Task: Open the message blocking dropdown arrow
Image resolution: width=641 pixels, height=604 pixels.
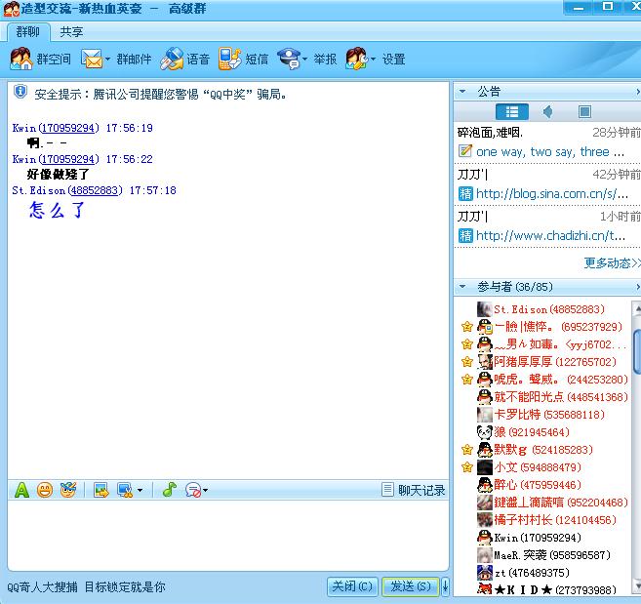Action: coord(205,490)
